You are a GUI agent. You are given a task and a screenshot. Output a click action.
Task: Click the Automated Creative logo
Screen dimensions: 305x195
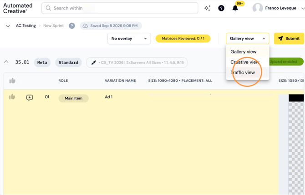point(18,8)
